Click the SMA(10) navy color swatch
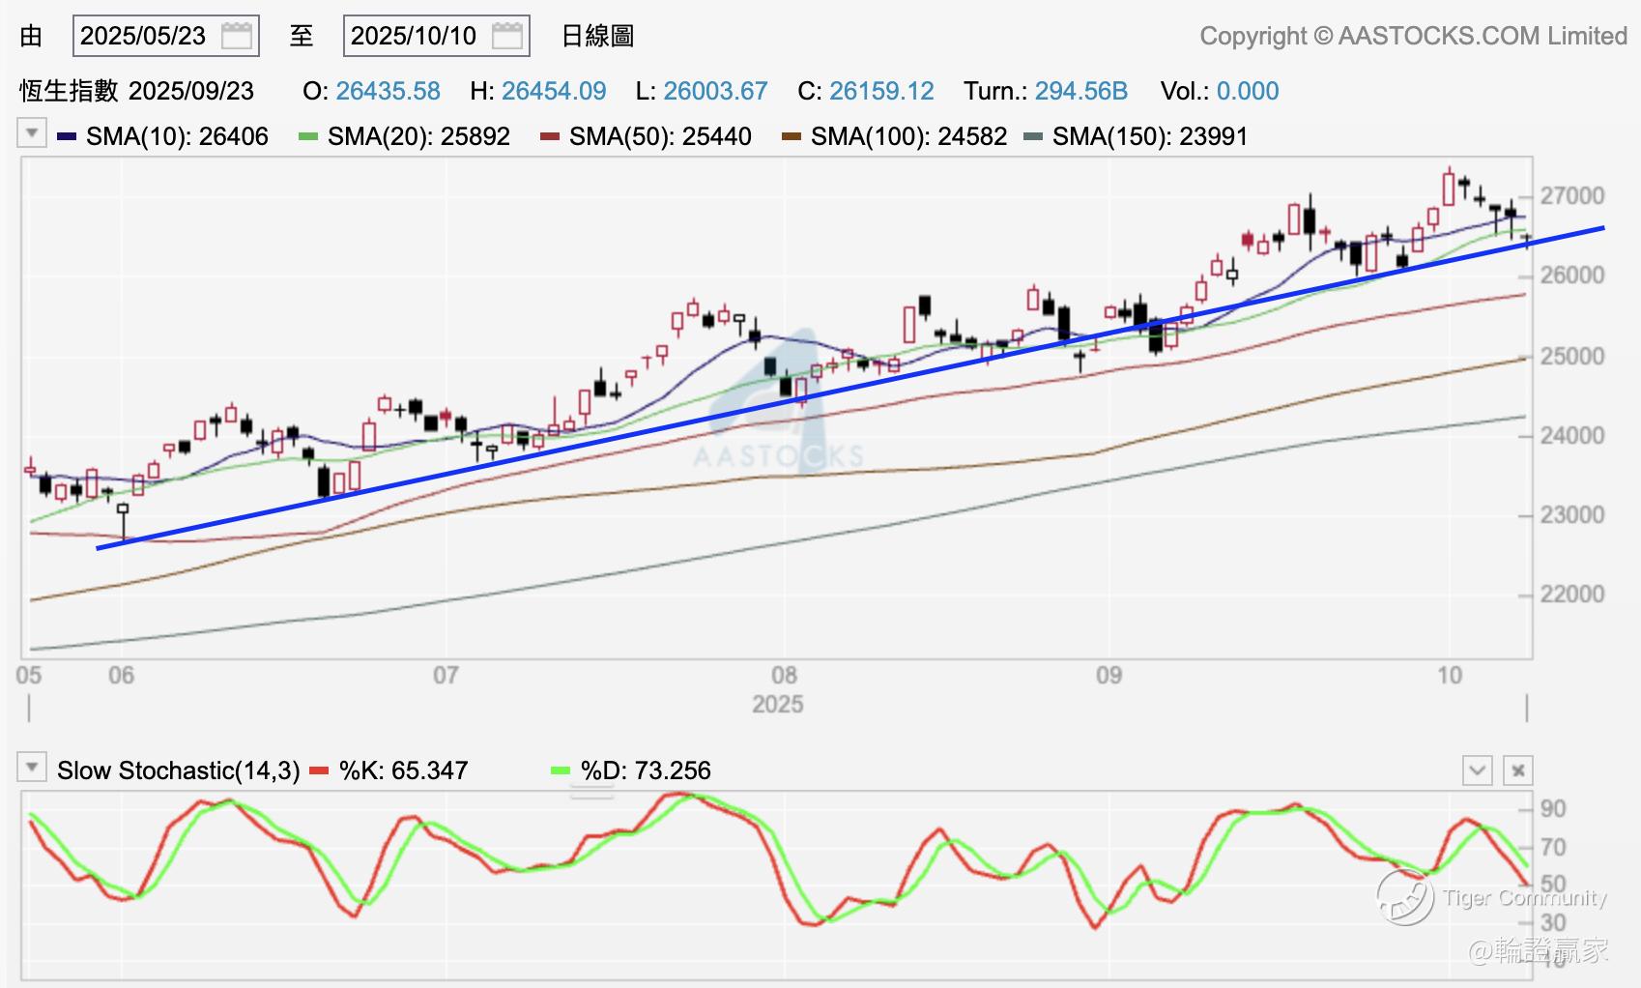1641x988 pixels. [x=67, y=136]
